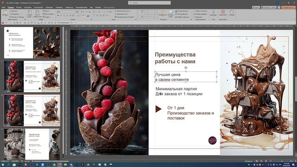Open the Arrange (Упорядочить) button

pos(162,13)
